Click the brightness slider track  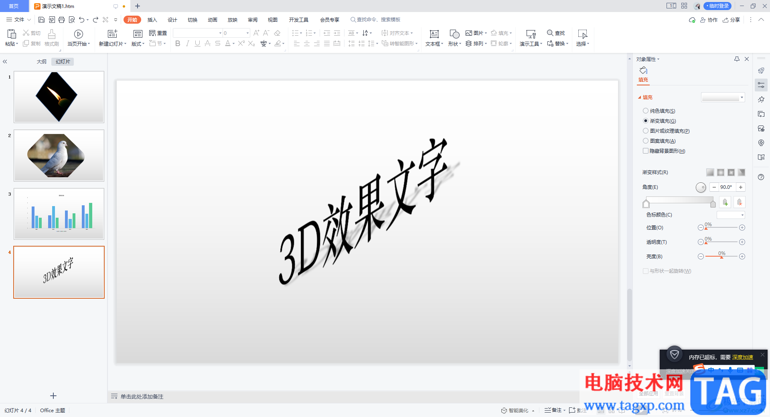[721, 257]
